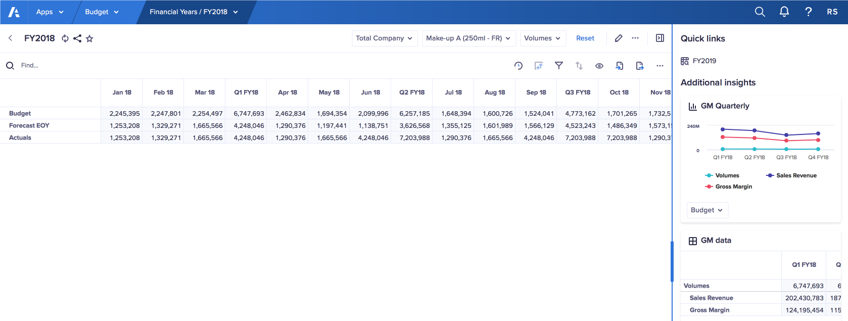Collapse the right insights side panel
Image resolution: width=848 pixels, height=321 pixels.
click(660, 38)
